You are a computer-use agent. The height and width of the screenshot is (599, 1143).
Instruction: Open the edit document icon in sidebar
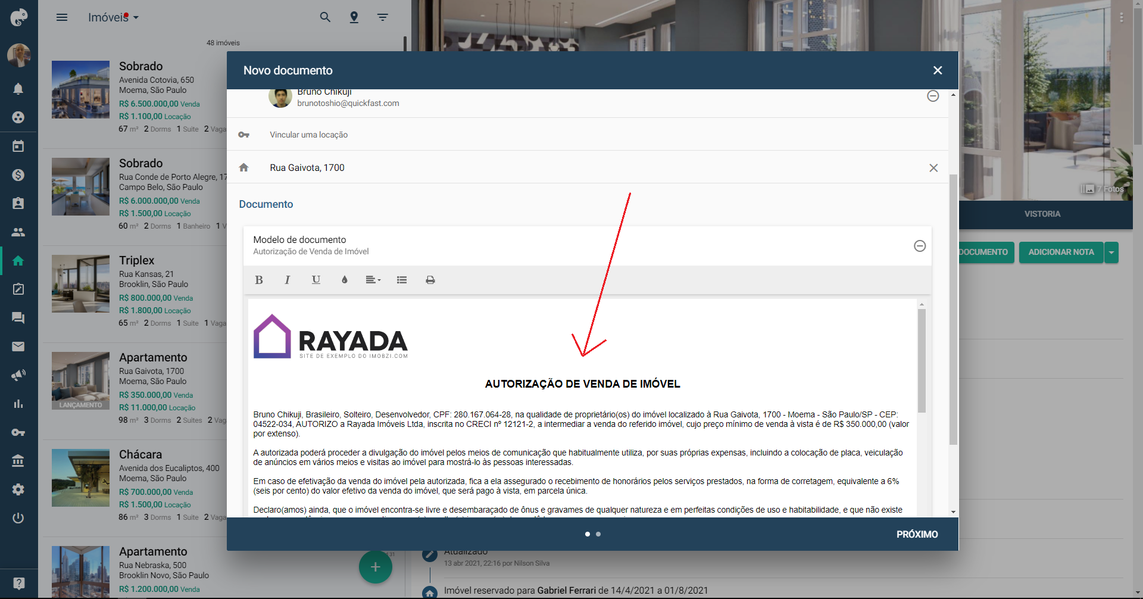18,289
